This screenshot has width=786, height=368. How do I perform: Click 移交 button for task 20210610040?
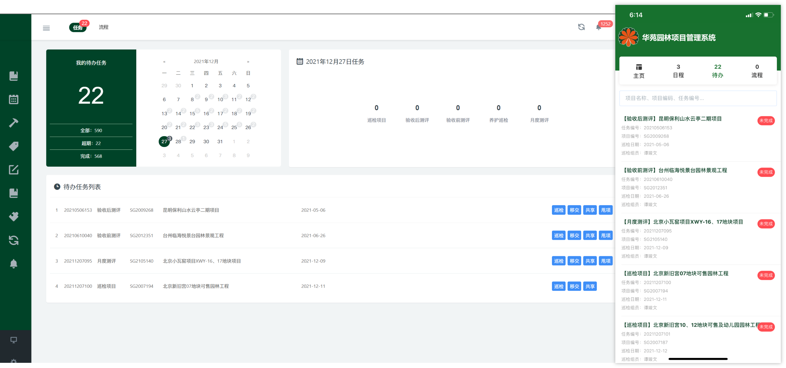tap(574, 235)
